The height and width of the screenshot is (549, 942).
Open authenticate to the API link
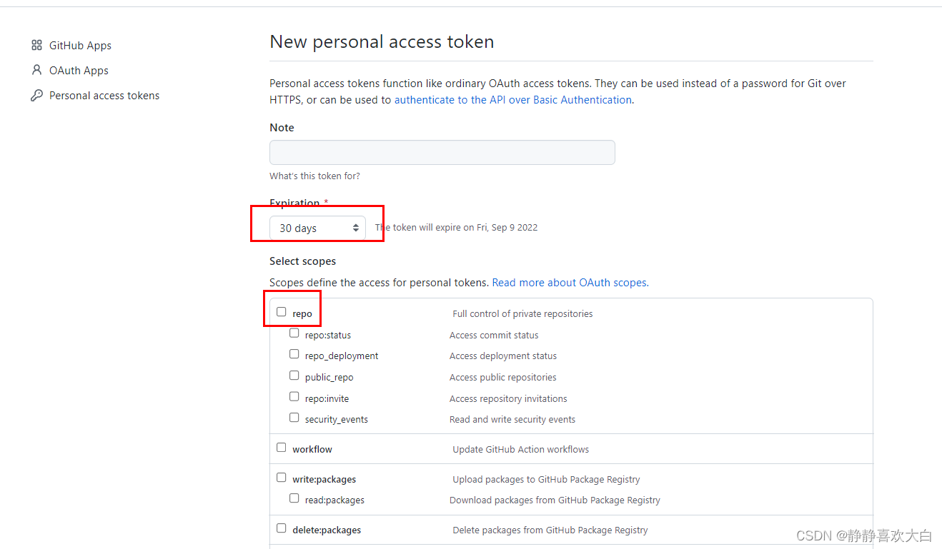[513, 100]
